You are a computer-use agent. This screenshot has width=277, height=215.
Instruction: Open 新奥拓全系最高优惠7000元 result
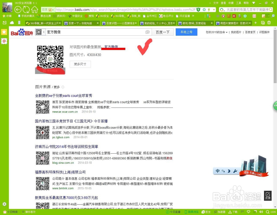pyautogui.click(x=66, y=198)
